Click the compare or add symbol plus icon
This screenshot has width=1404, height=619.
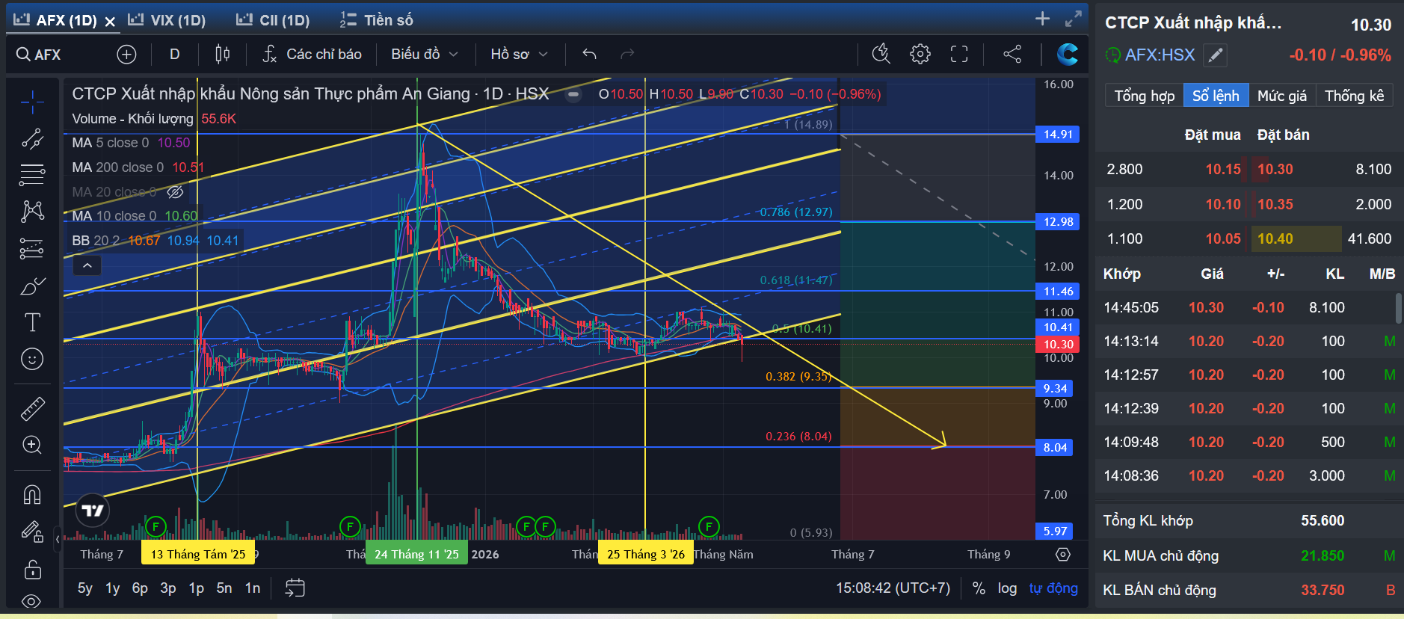pyautogui.click(x=126, y=54)
